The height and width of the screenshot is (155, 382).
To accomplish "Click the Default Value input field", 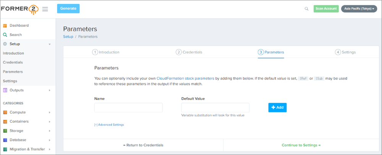I will click(215, 108).
